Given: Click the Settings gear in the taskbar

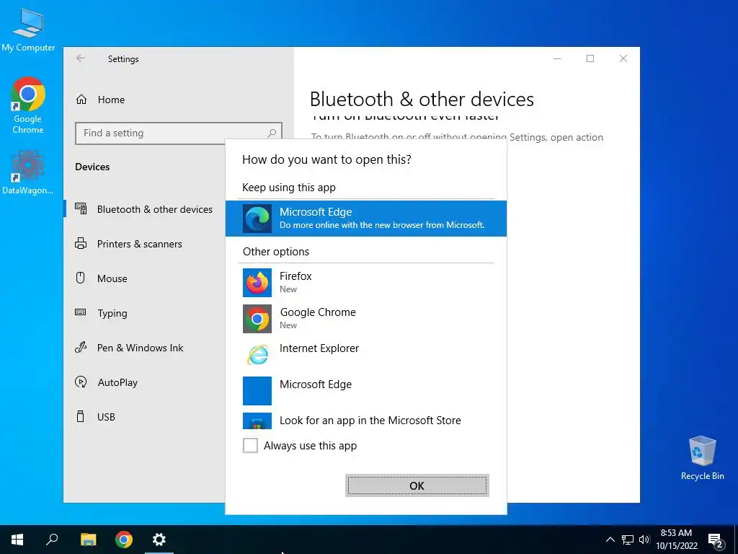Looking at the screenshot, I should [x=159, y=540].
